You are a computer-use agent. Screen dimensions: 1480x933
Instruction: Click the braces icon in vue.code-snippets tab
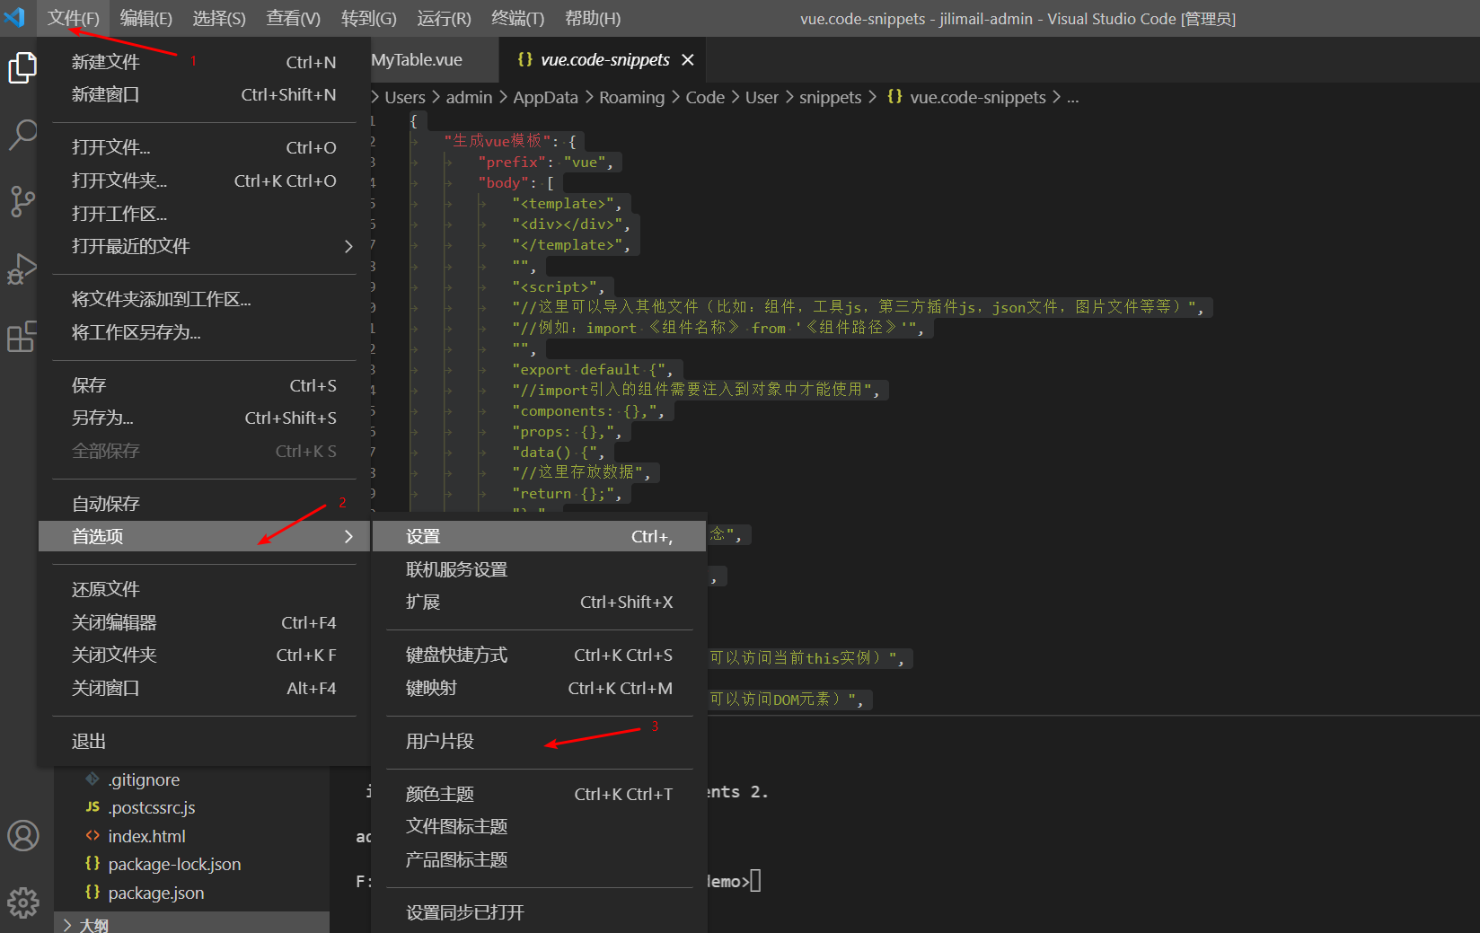coord(525,59)
